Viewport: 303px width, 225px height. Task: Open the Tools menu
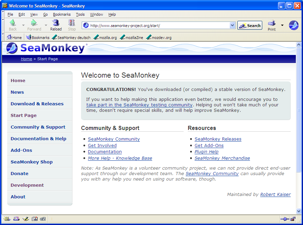80,14
